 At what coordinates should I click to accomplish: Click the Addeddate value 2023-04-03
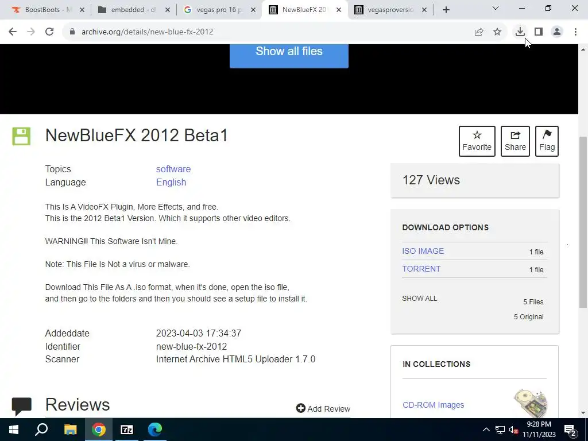(198, 334)
